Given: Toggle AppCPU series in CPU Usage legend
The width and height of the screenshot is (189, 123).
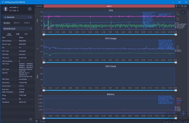Looking at the screenshot, I should [178, 50].
